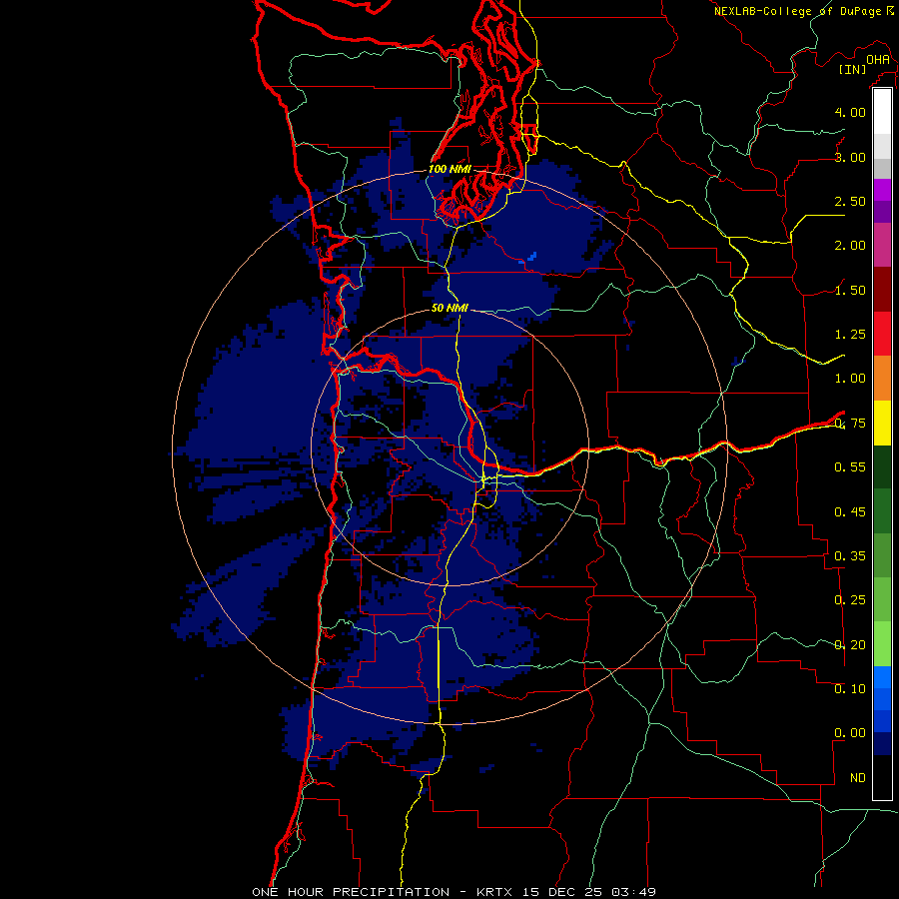The height and width of the screenshot is (899, 899).
Task: Click the 1.25 legend value
Action: [850, 335]
